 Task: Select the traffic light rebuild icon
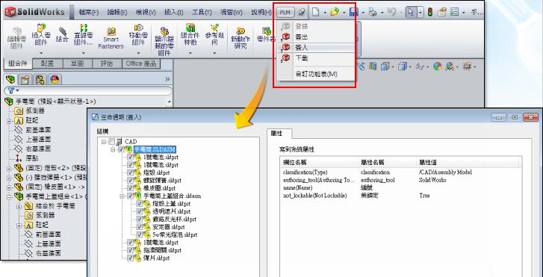click(429, 13)
